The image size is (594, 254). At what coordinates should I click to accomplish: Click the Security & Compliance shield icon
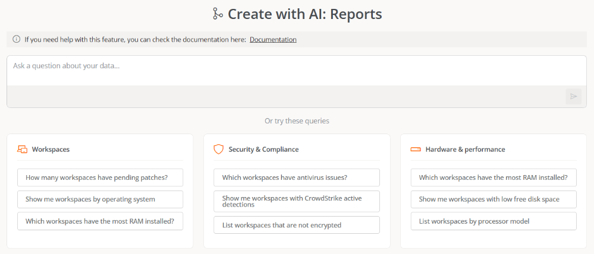tap(219, 150)
